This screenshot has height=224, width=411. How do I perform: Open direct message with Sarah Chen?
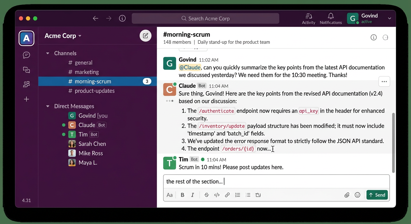92,144
